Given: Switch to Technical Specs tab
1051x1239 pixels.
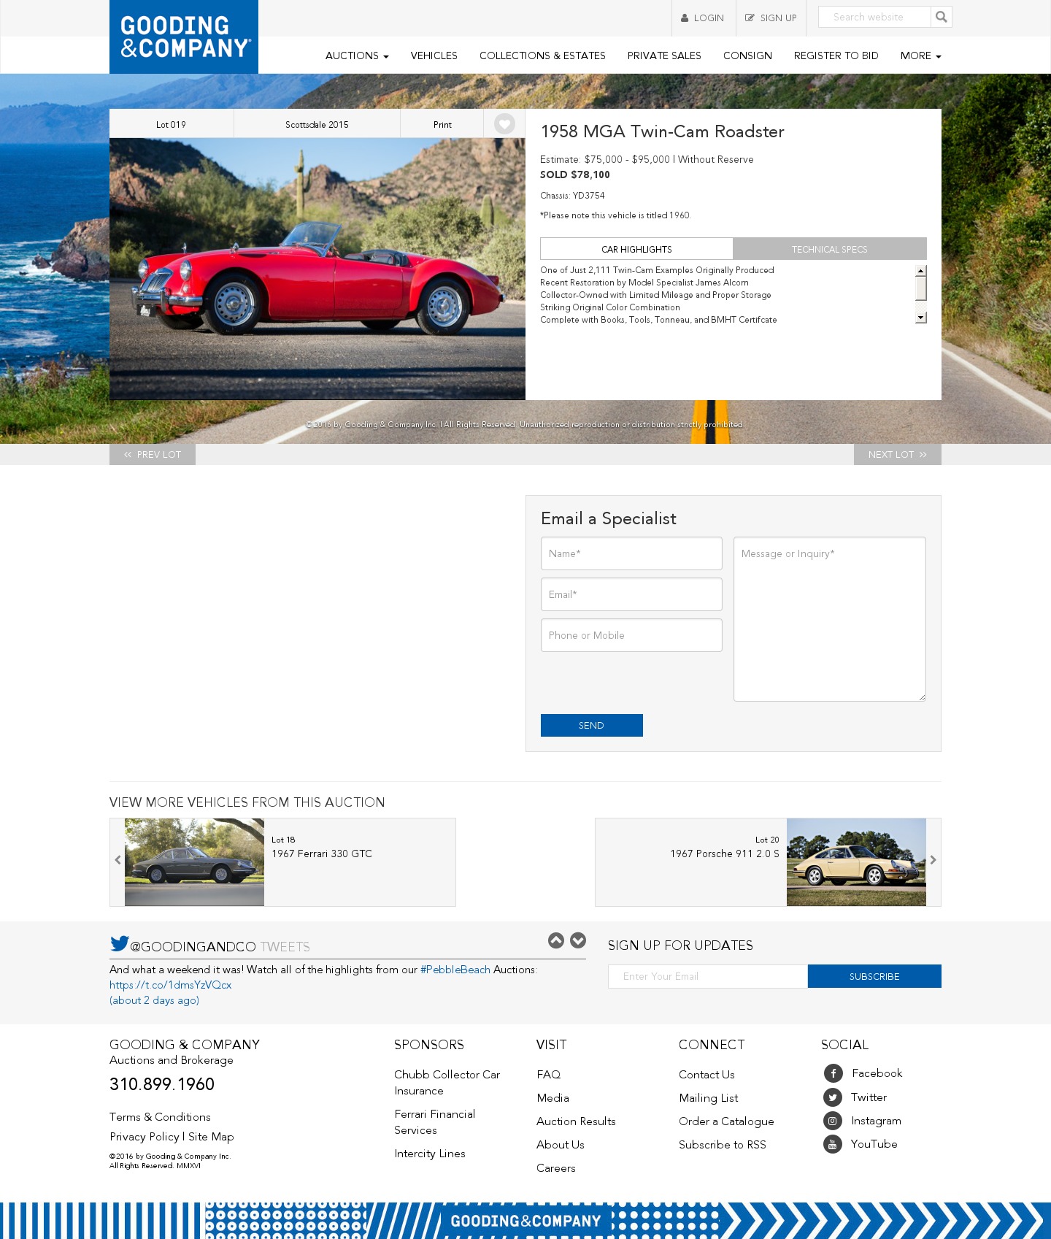Looking at the screenshot, I should 830,249.
